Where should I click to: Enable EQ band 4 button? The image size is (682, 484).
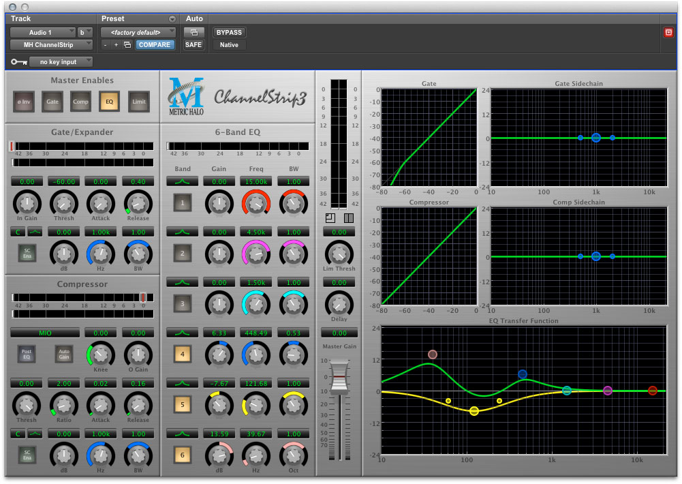pos(182,354)
